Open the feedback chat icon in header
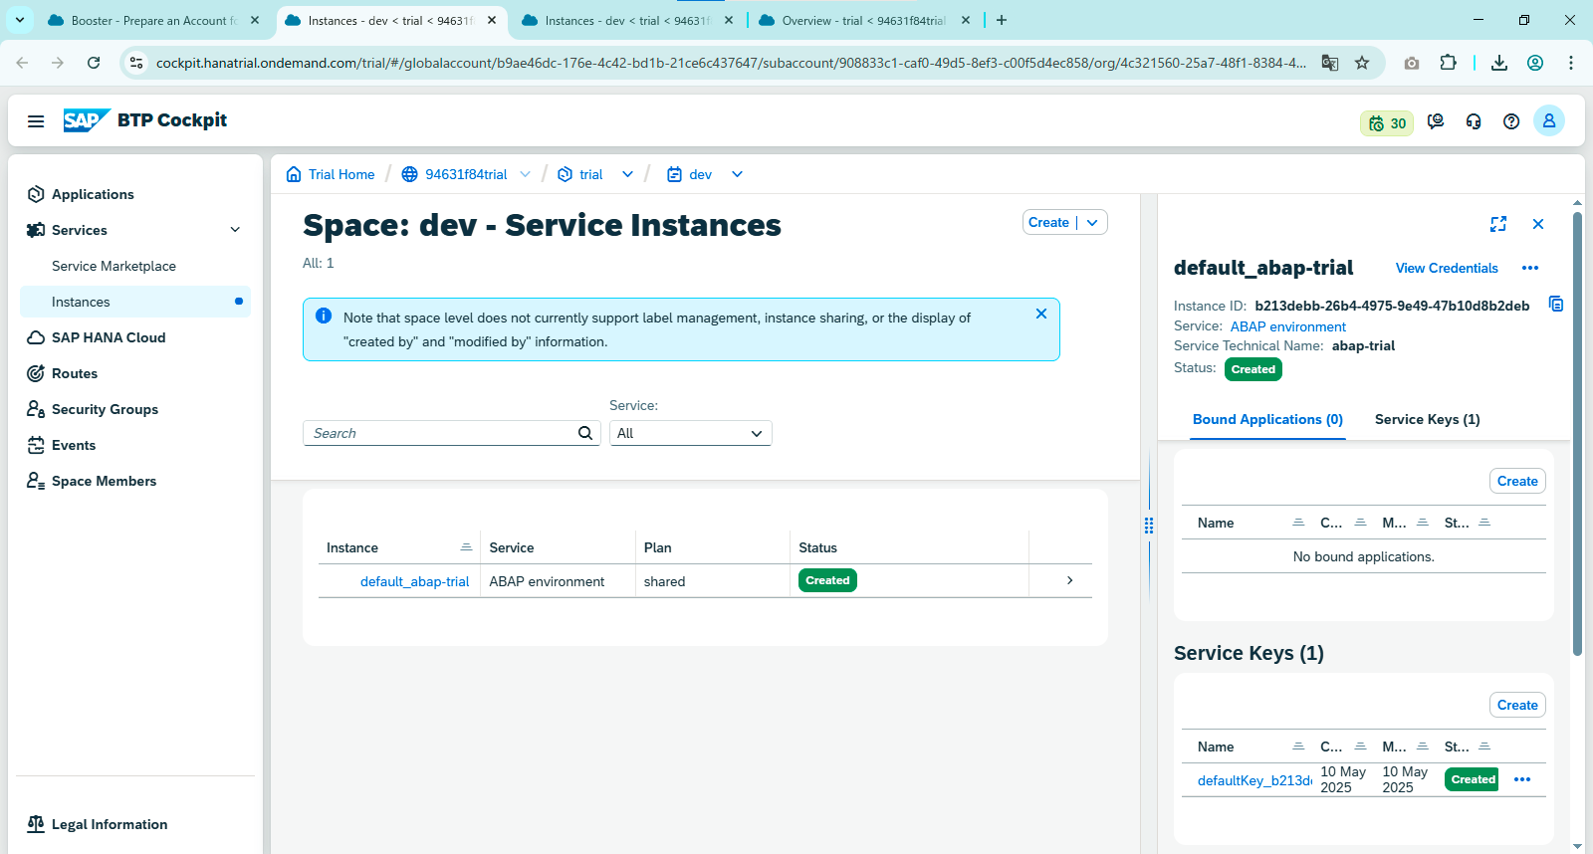The height and width of the screenshot is (854, 1593). click(x=1436, y=121)
